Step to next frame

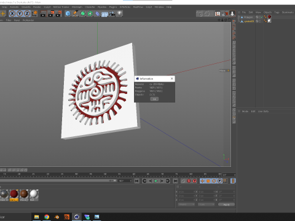(x=162, y=181)
